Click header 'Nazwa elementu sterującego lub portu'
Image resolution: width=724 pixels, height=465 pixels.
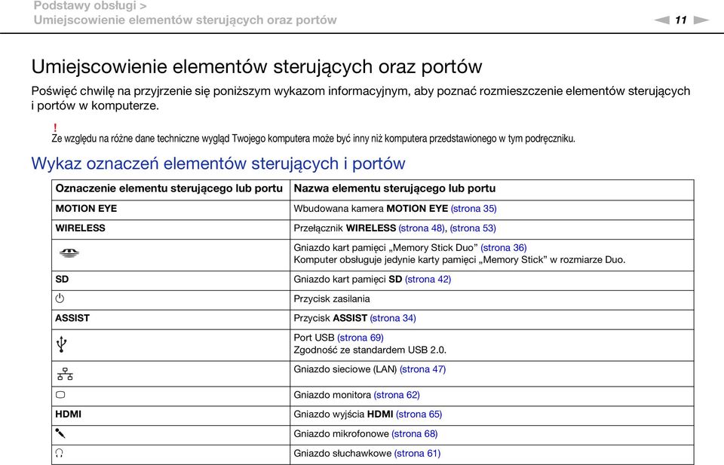point(394,188)
